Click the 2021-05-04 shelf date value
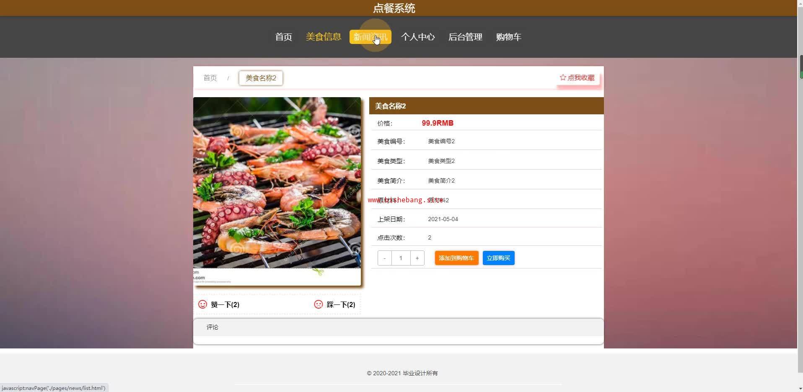The width and height of the screenshot is (803, 392). click(x=443, y=219)
